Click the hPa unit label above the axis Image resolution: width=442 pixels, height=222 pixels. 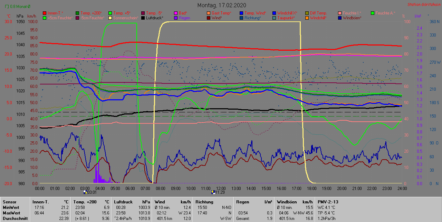tap(20, 16)
